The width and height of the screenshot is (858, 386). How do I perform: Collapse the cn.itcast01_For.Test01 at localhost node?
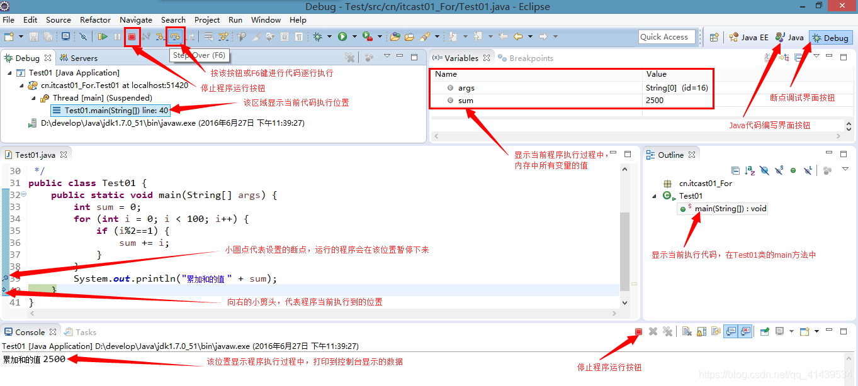22,85
